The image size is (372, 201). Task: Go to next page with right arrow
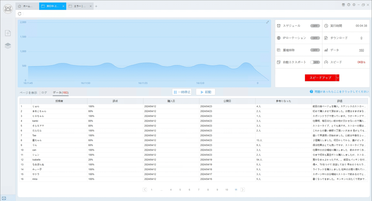coord(242,190)
